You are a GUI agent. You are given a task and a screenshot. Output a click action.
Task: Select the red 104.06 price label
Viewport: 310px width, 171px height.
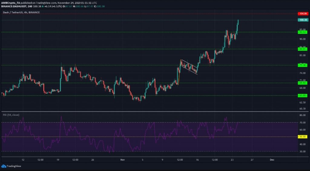coord(303,14)
